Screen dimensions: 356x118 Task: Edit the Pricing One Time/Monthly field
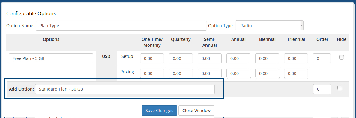(x=152, y=74)
